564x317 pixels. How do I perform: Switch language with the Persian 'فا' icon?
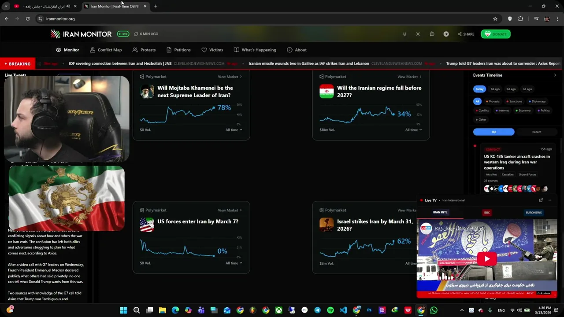pos(404,34)
